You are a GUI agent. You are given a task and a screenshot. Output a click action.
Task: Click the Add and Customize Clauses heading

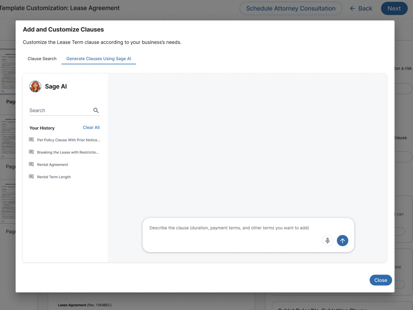(x=63, y=29)
